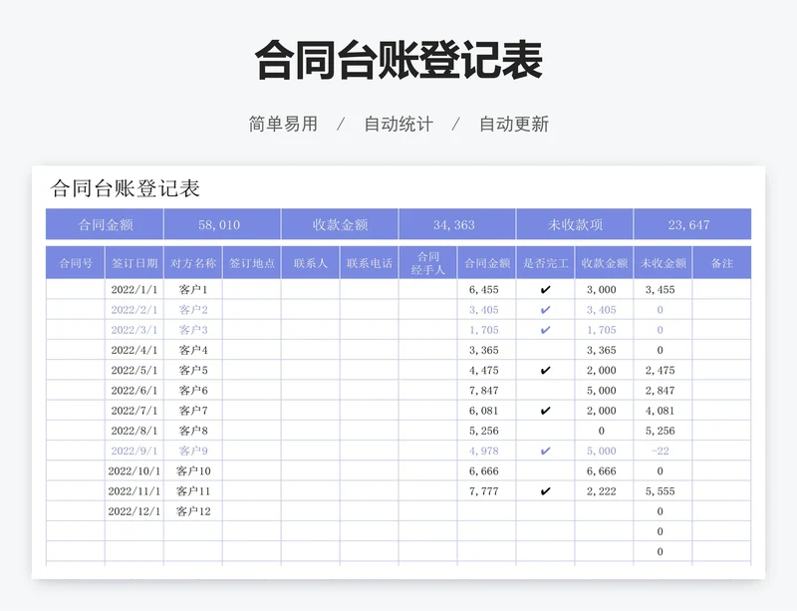The height and width of the screenshot is (611, 797).
Task: Toggle the checkmark in 客户5 row
Action: tap(545, 371)
